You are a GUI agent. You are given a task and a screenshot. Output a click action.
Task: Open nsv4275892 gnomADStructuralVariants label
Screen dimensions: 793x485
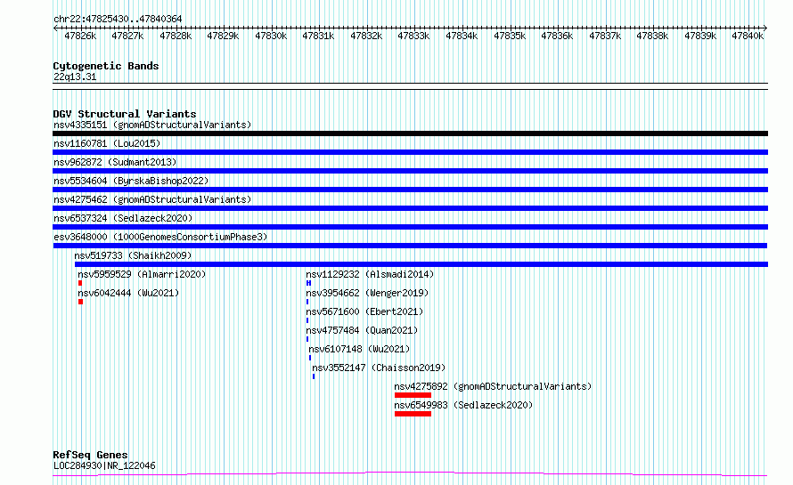(493, 386)
